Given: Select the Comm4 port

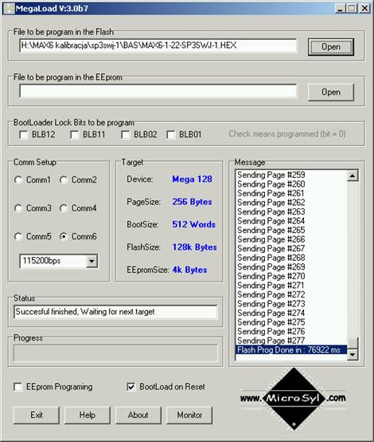Looking at the screenshot, I should pyautogui.click(x=64, y=208).
